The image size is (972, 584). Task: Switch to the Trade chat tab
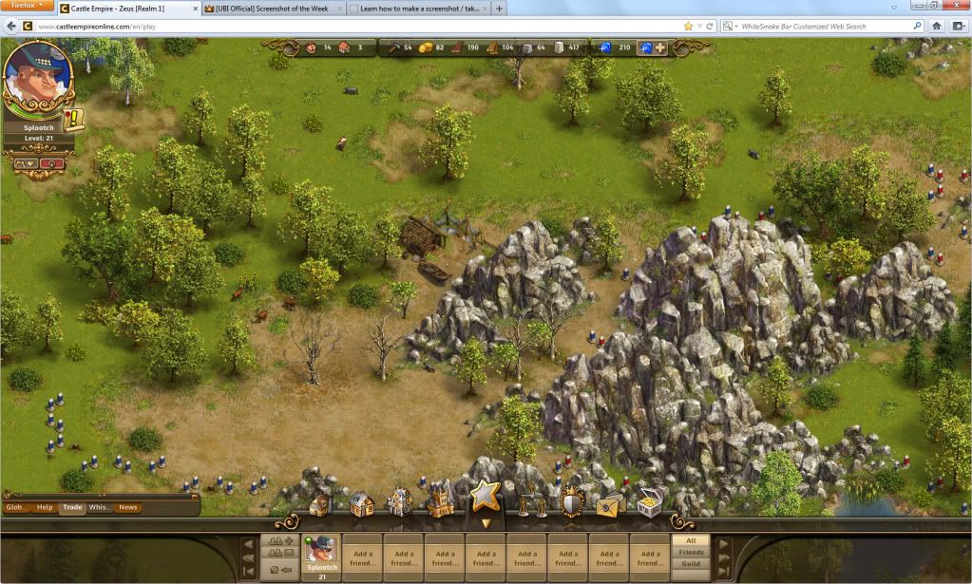pos(71,507)
